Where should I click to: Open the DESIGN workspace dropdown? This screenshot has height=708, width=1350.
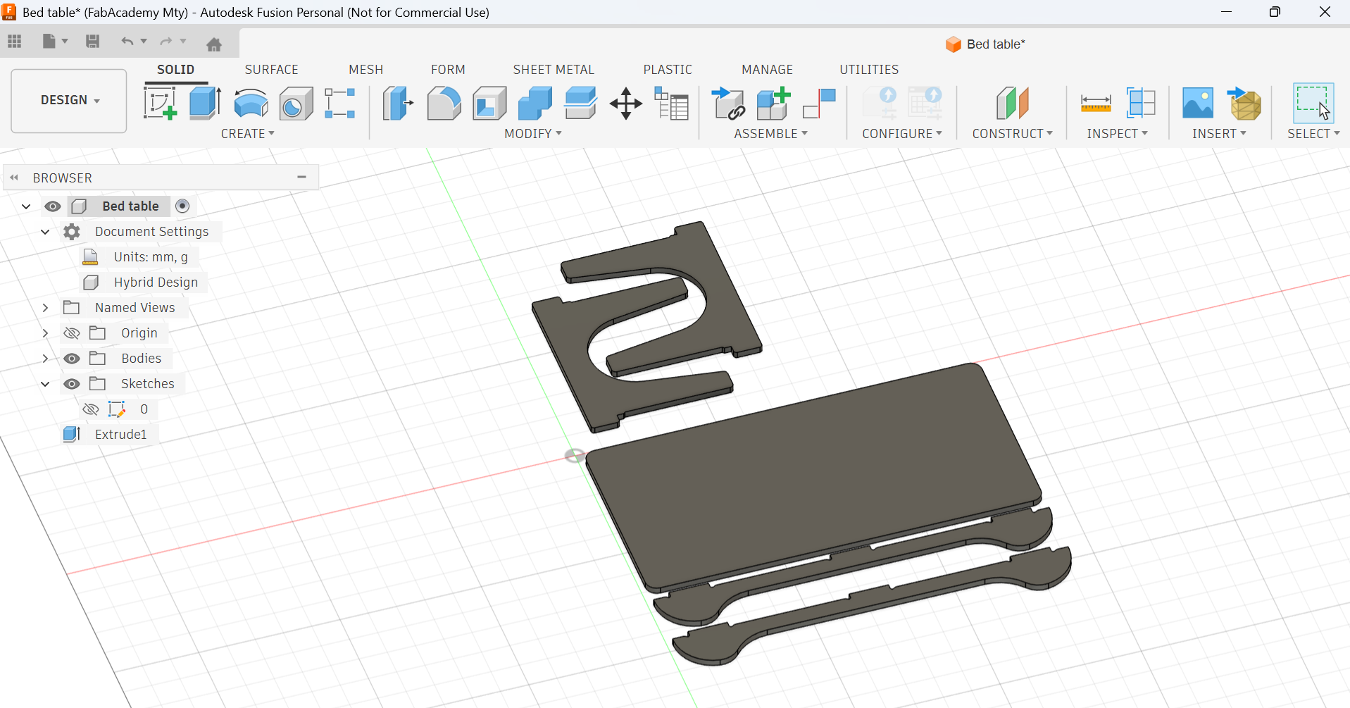pos(69,100)
